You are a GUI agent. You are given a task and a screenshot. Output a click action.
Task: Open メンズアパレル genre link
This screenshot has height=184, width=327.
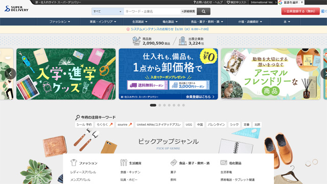click(x=80, y=179)
